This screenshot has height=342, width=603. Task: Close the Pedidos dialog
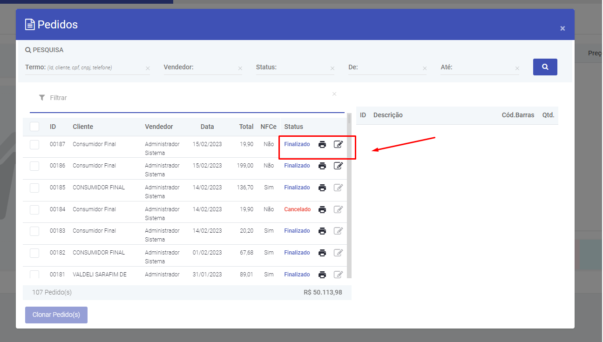562,28
